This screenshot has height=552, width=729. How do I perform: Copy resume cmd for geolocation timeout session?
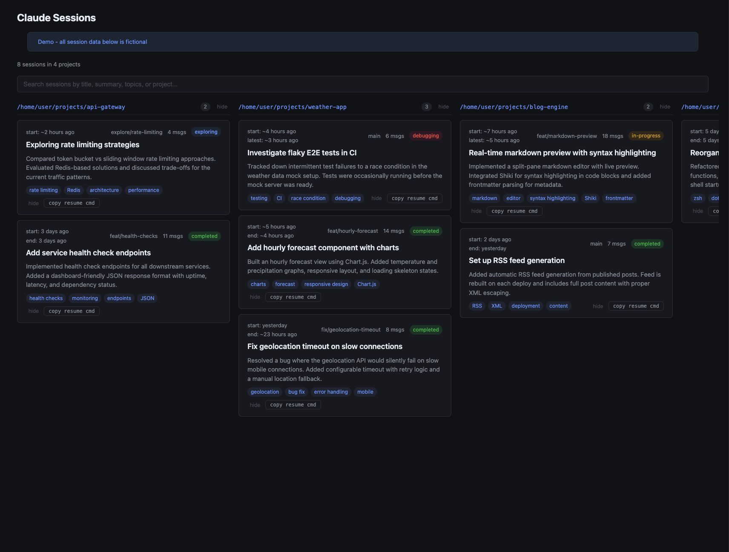pyautogui.click(x=293, y=405)
